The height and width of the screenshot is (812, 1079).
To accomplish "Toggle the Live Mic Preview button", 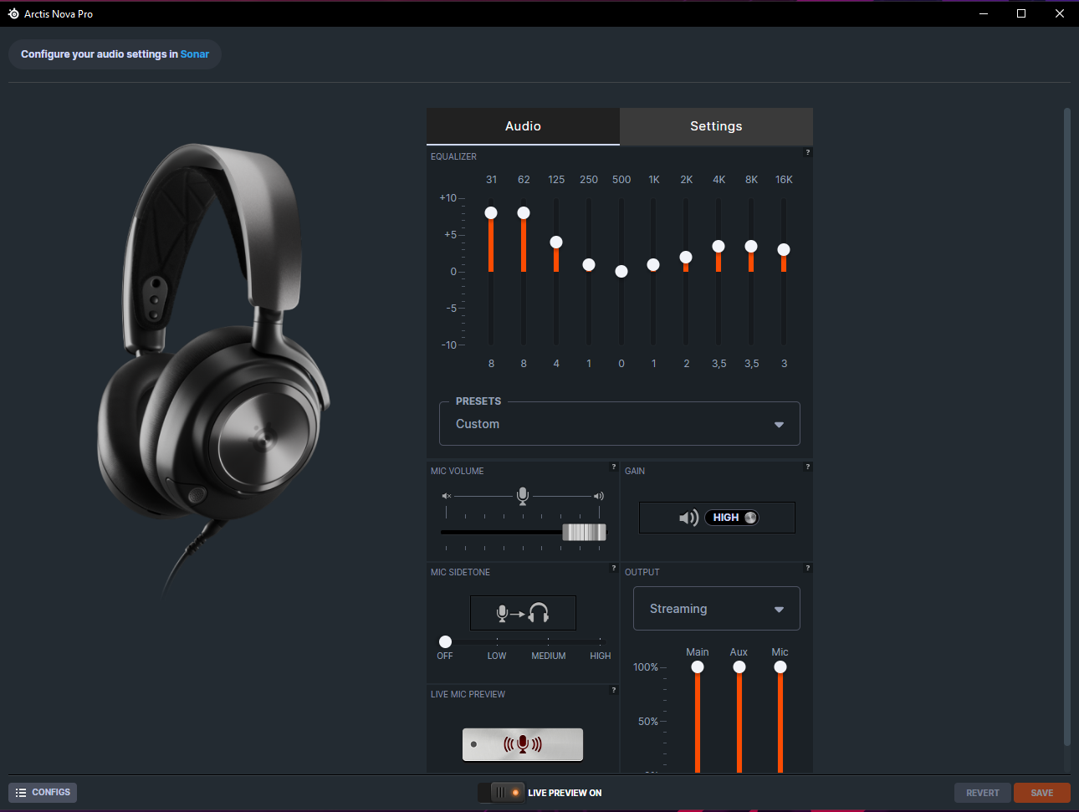I will click(x=523, y=744).
